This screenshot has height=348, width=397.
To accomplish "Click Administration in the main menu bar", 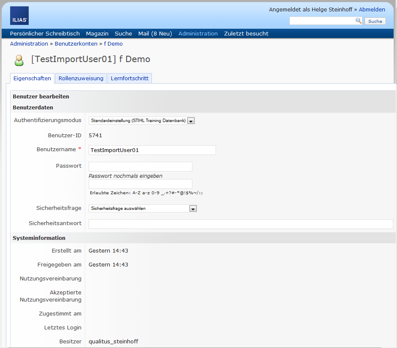I will 198,34.
